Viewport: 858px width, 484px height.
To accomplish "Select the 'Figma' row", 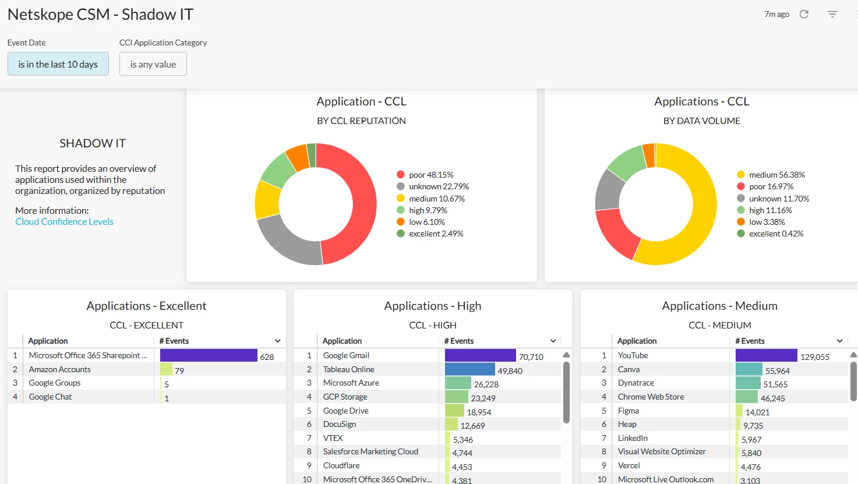I will click(715, 411).
